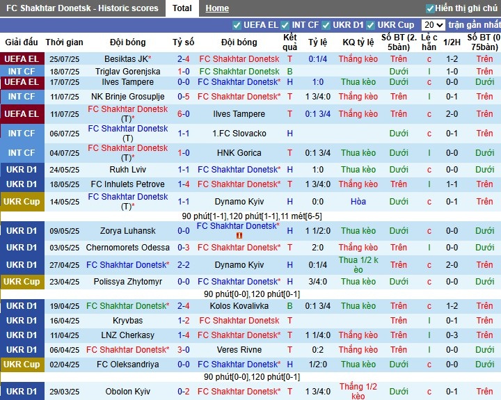Open Polissya Zhytomyr team link
The height and width of the screenshot is (400, 501).
point(127,282)
